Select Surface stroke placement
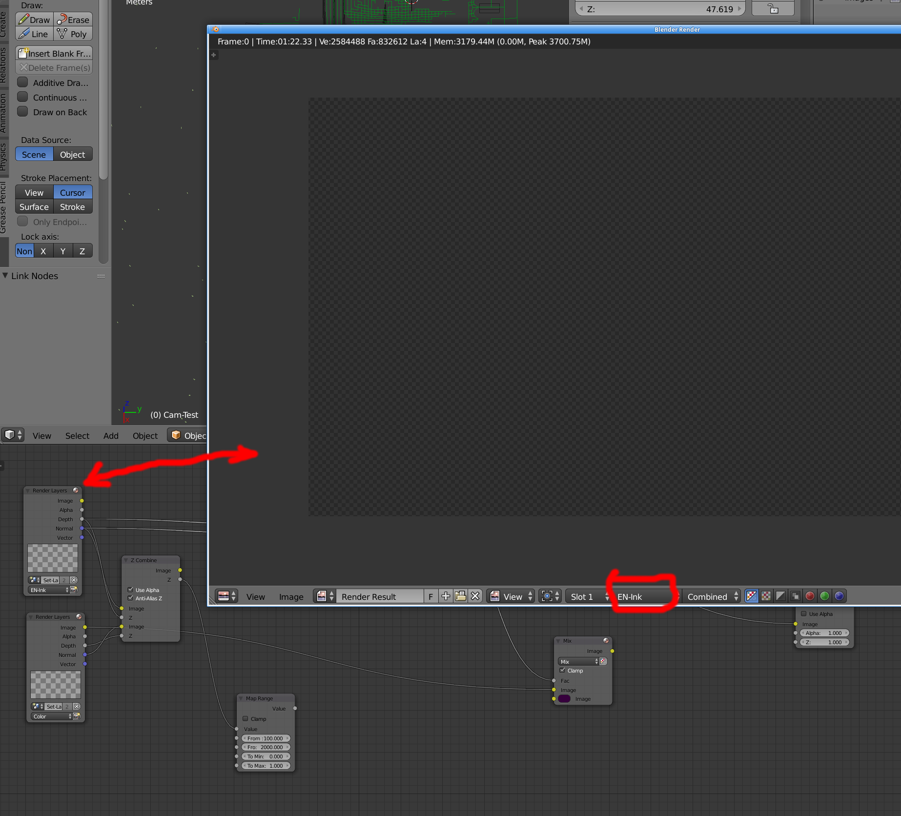901x816 pixels. coord(34,207)
